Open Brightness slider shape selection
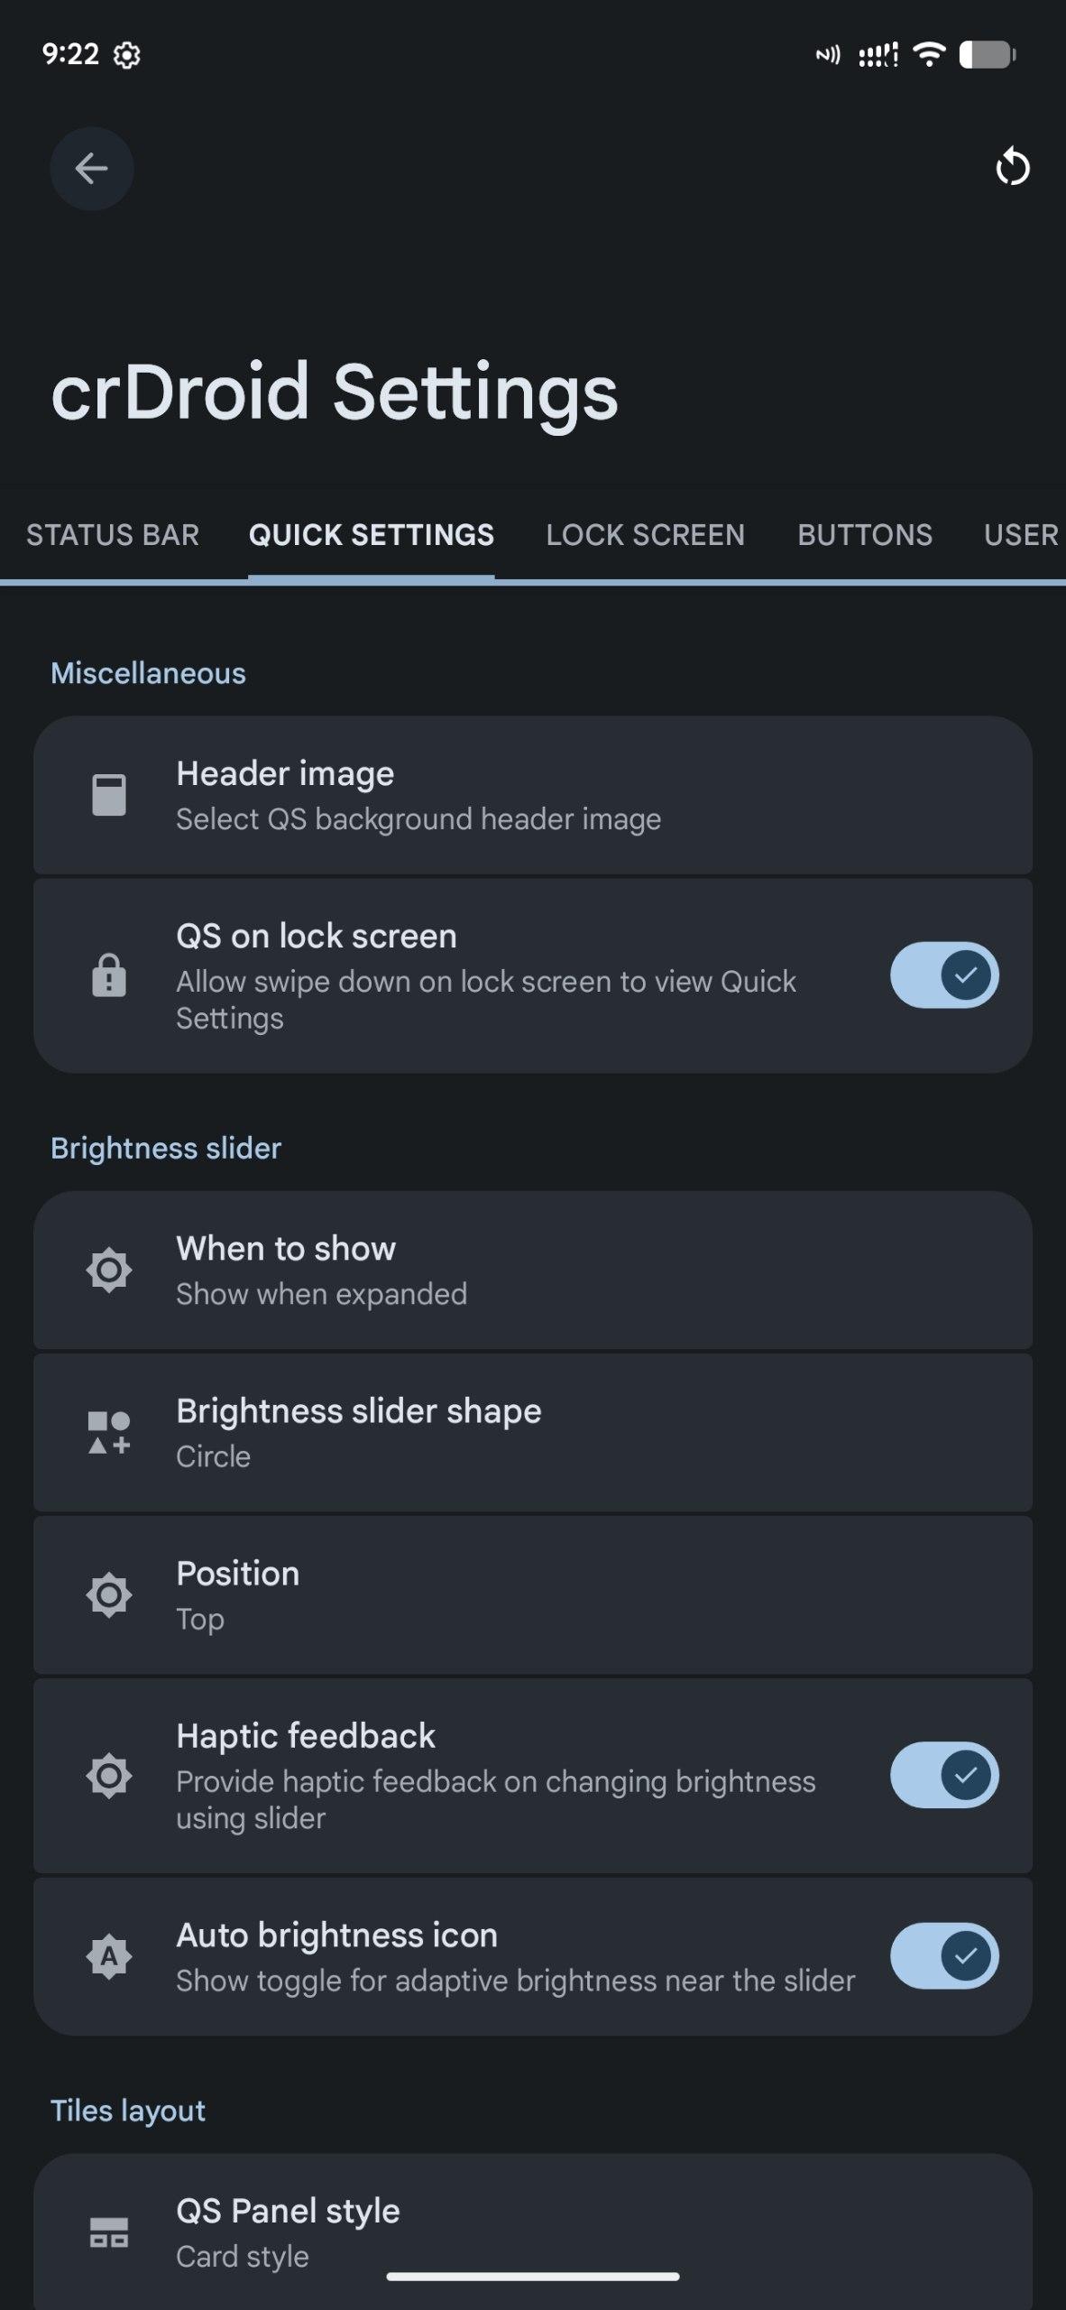This screenshot has width=1066, height=2310. point(532,1432)
